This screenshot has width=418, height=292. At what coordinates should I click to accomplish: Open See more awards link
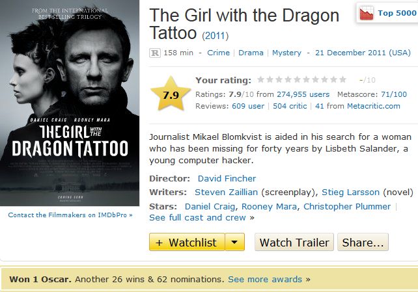click(265, 279)
